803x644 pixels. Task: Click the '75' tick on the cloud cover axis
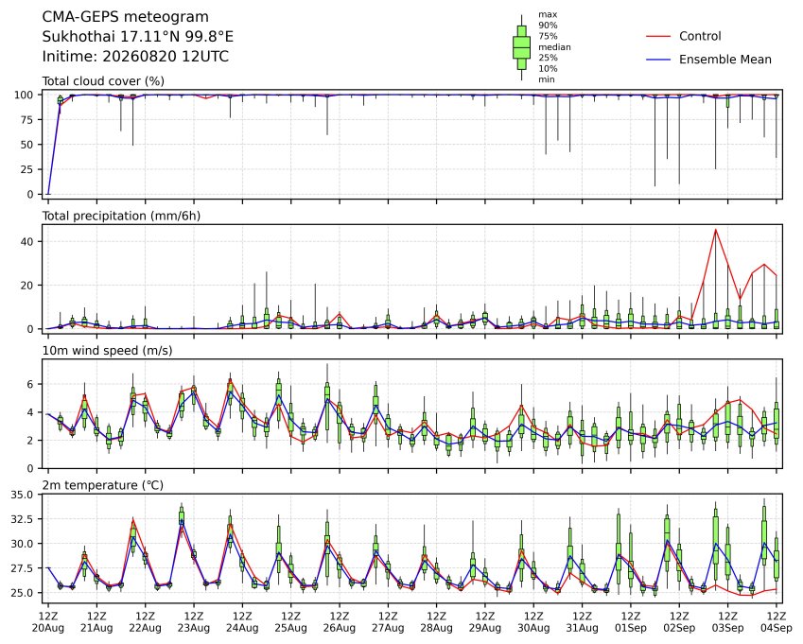point(27,120)
